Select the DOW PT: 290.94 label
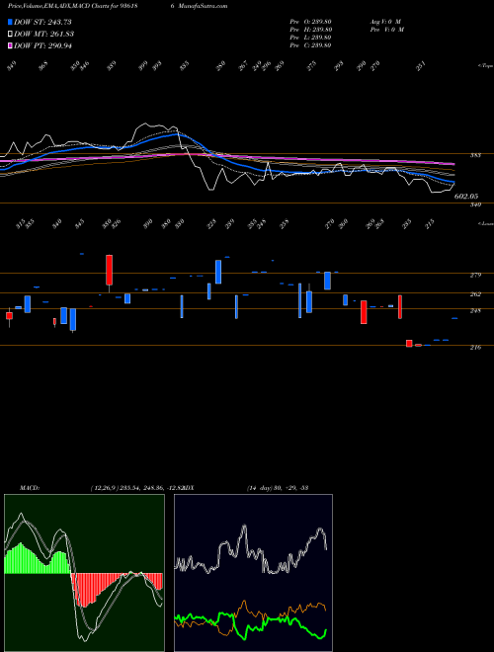Viewport: 494px width, 652px height. tap(42, 45)
